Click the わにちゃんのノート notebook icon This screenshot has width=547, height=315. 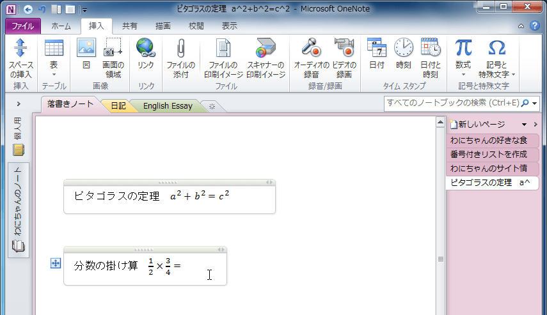point(18,246)
